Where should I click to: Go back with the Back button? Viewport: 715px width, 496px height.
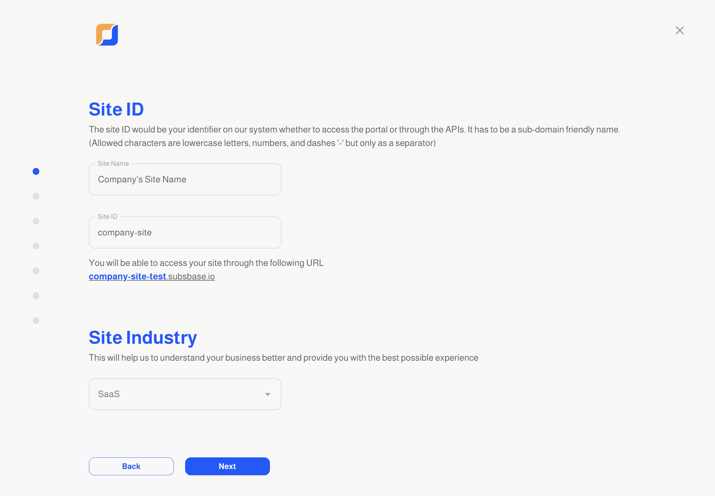(x=131, y=466)
